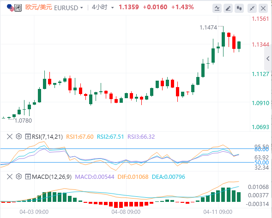Remove the RSI indicator panel
Viewport: 272px width, 218px height.
(10, 136)
